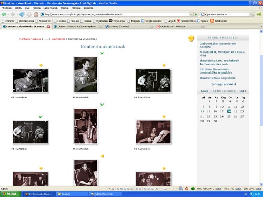Screen dimensions: 263x197
Task: Open the Malatzak 8, Montjuic eta Casa Milà link
Action: coord(222,54)
